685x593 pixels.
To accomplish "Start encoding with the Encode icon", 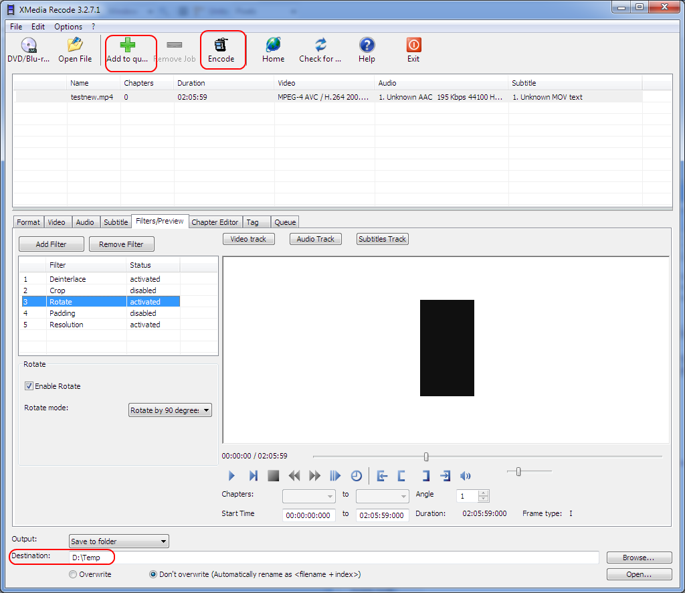I will click(x=221, y=46).
